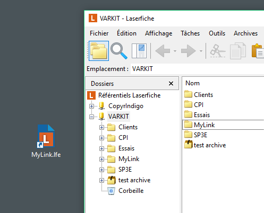The height and width of the screenshot is (213, 264).
Task: Click the copy documents icon
Action: (238, 51)
